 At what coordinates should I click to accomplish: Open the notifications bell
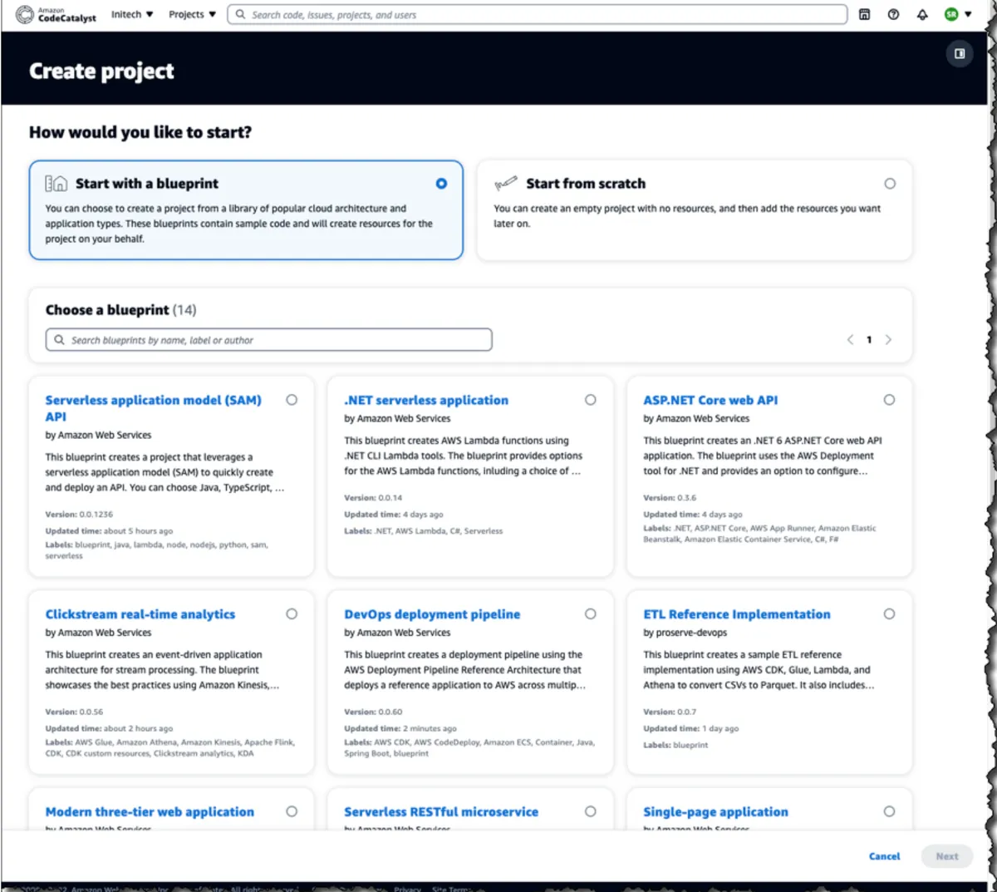pyautogui.click(x=922, y=14)
